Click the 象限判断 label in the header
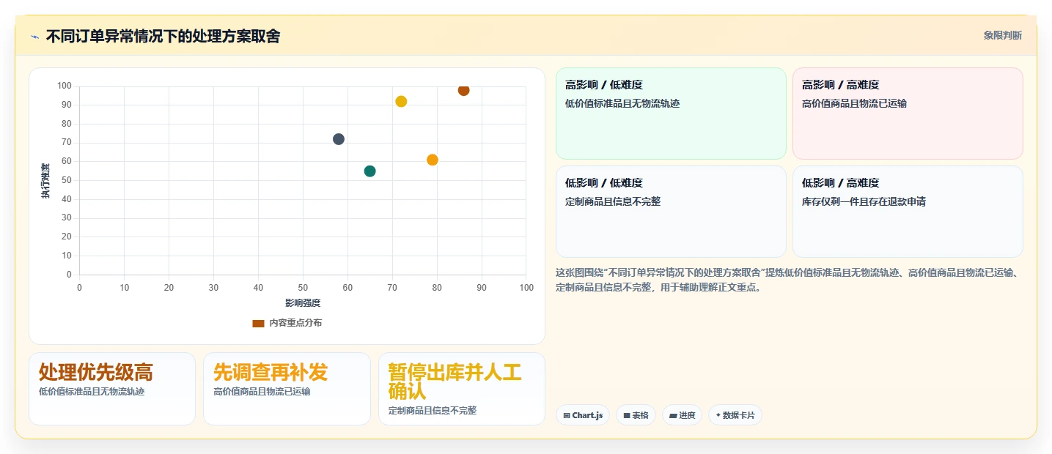The image size is (1052, 454). click(x=1002, y=35)
